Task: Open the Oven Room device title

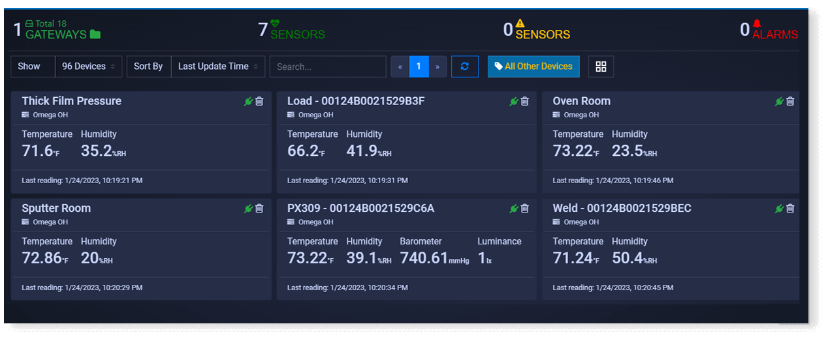Action: click(x=581, y=101)
